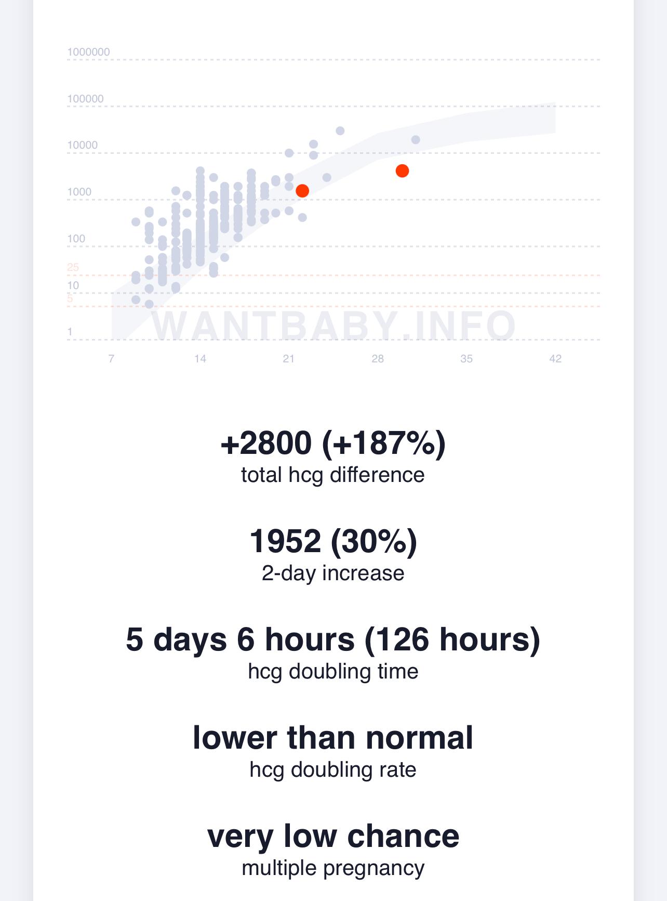Click the 1952 (30%) two-day increase value
This screenshot has width=667, height=901.
333,541
